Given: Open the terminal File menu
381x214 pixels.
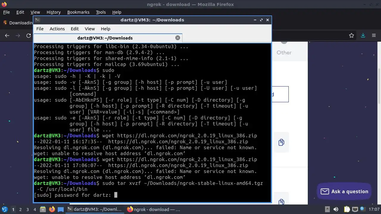Looking at the screenshot, I should (x=40, y=29).
